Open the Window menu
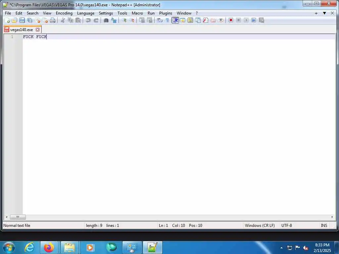The height and width of the screenshot is (254, 339). click(x=184, y=13)
